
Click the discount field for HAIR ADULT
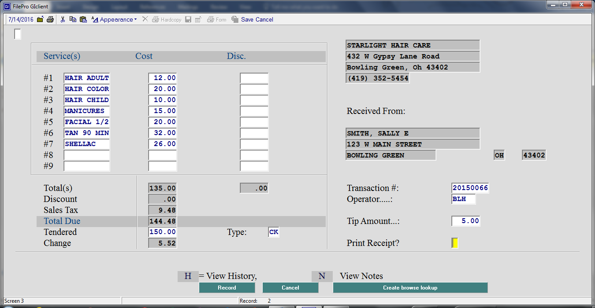(254, 78)
